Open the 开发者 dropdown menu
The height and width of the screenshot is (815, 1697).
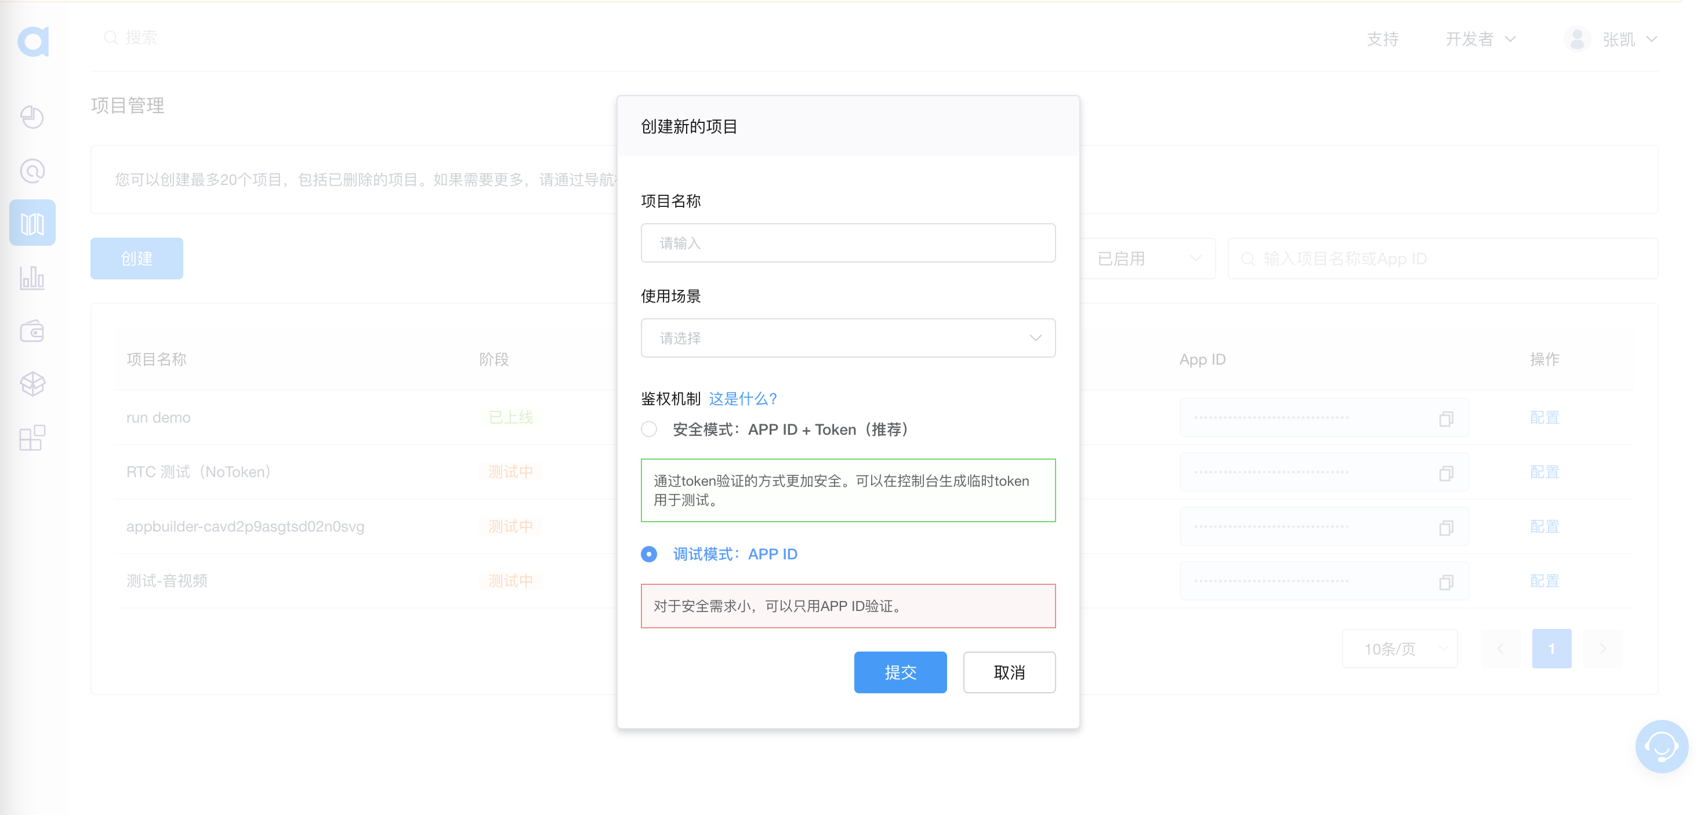[x=1480, y=39]
